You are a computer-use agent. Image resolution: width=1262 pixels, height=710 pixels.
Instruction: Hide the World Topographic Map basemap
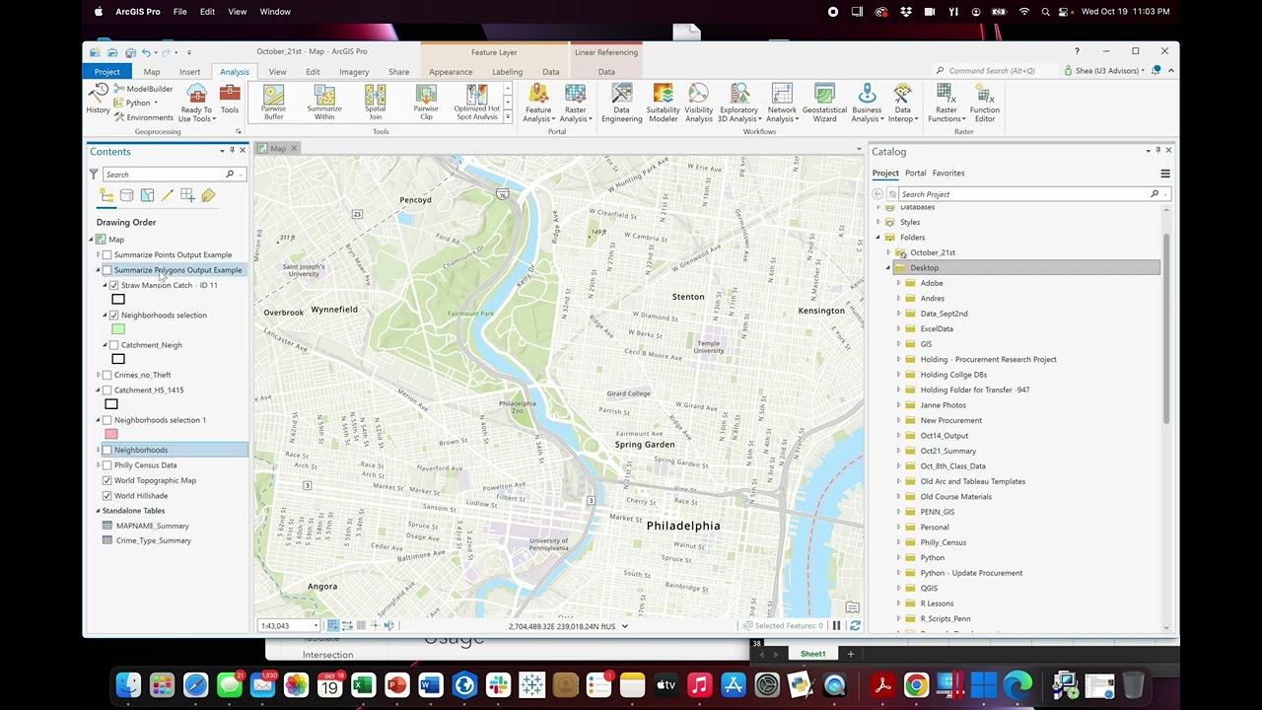tap(107, 480)
